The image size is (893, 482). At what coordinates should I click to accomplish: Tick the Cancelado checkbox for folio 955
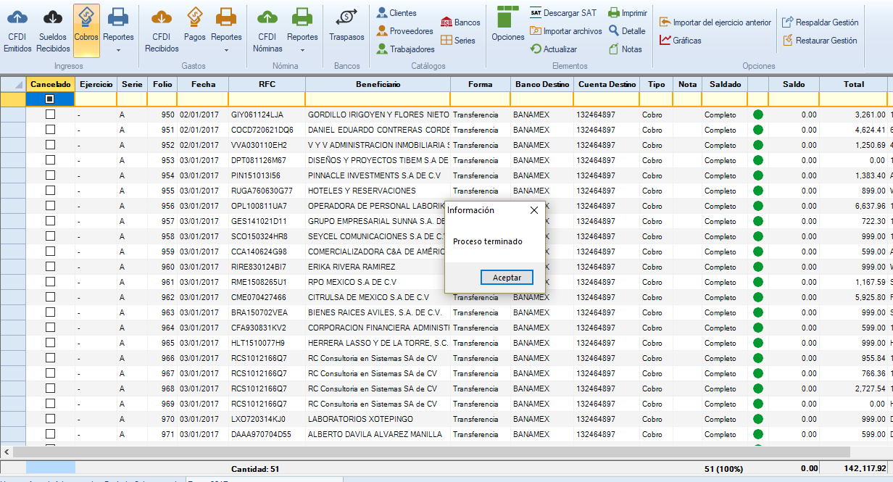[50, 191]
